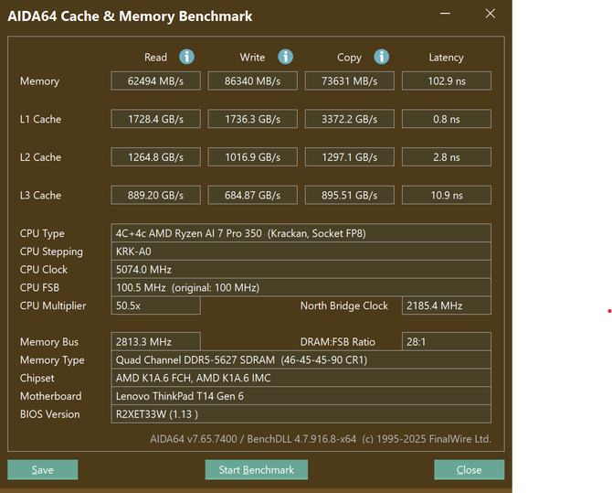The width and height of the screenshot is (612, 493).
Task: Minimize the AIDA64 benchmark window
Action: tap(445, 15)
